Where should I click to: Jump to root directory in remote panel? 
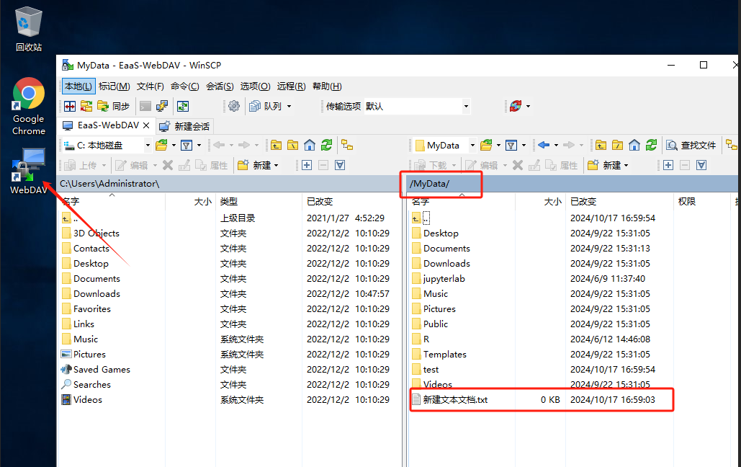pos(618,145)
